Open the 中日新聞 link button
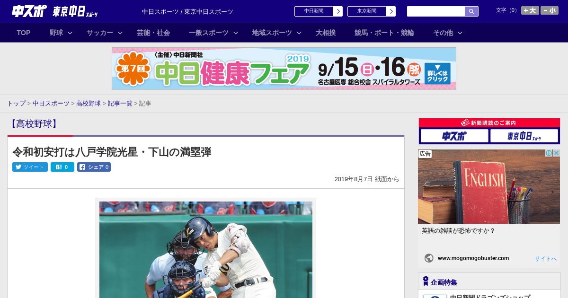This screenshot has width=568, height=298. point(314,11)
